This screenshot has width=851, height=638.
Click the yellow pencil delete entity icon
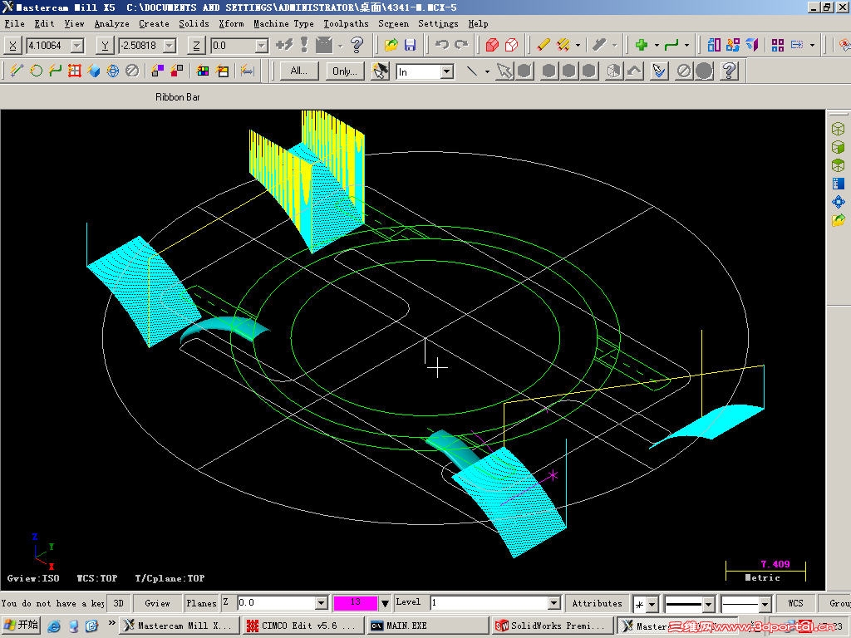point(544,45)
